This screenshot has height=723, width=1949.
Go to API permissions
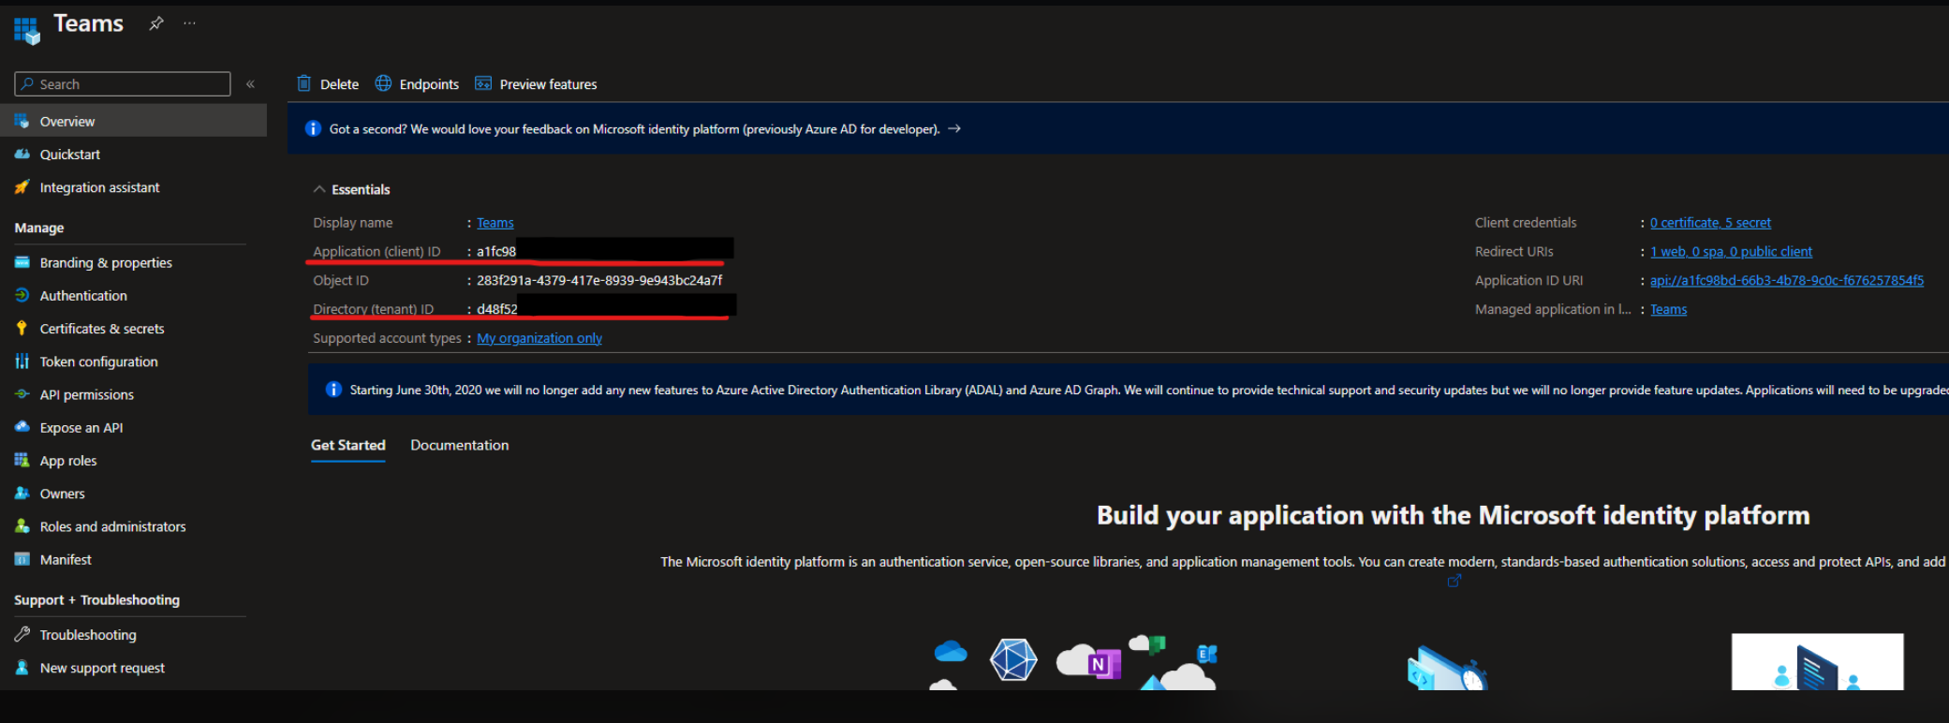pos(86,395)
